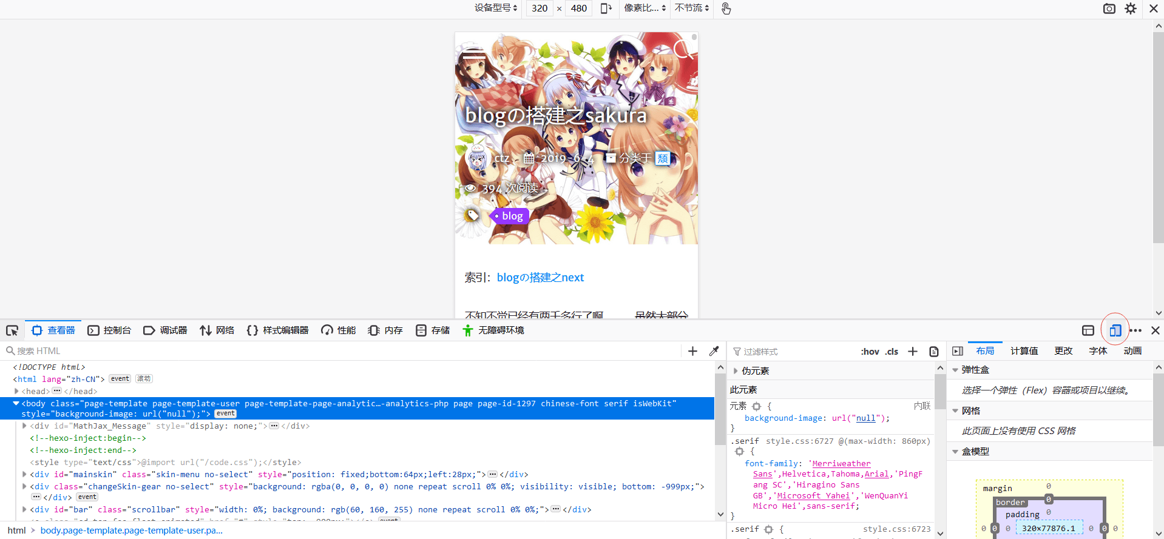
Task: Collapse the 网格 grid section
Action: click(x=955, y=411)
